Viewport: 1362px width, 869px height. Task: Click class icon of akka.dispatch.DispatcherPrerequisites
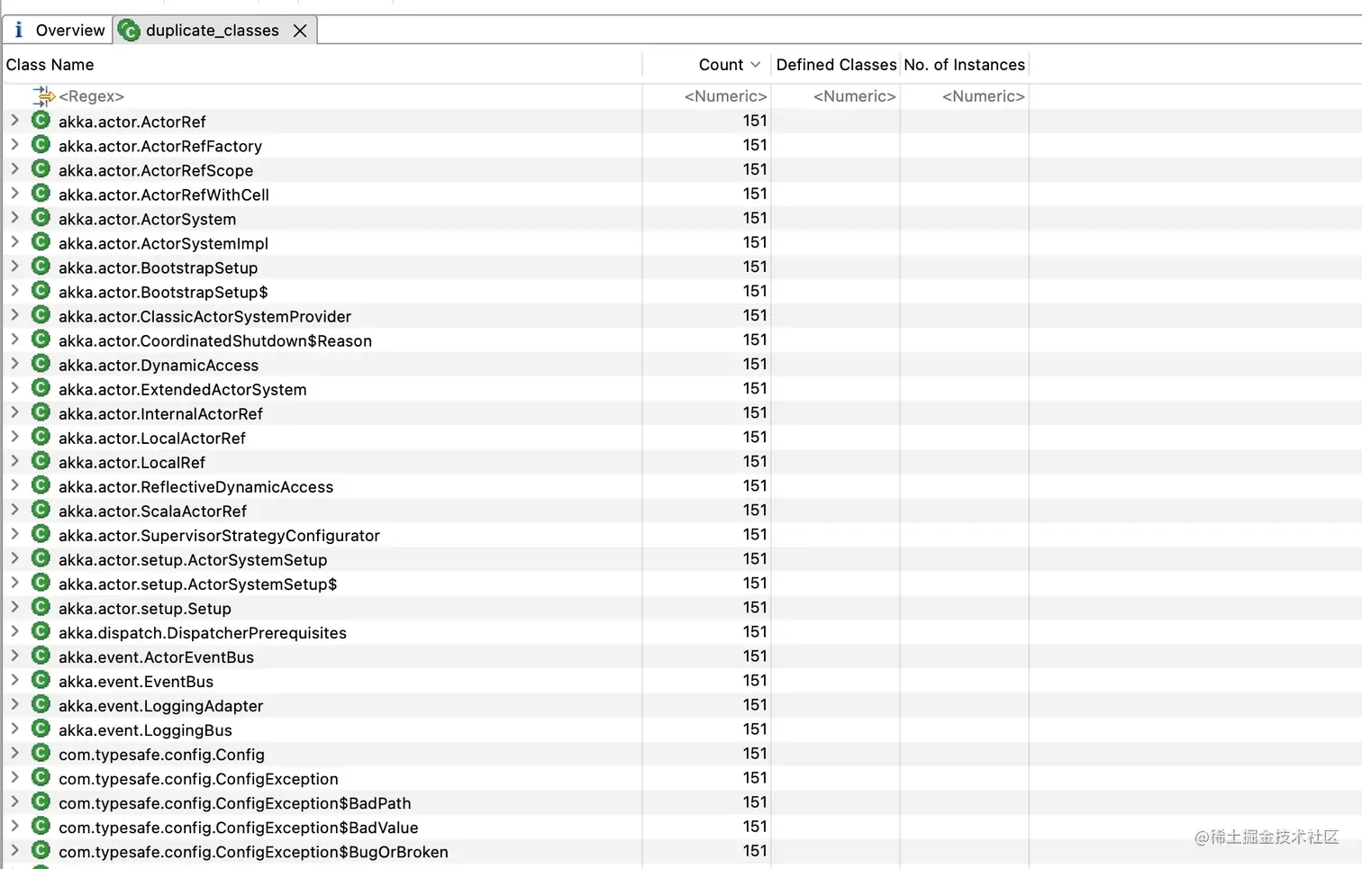click(x=41, y=630)
